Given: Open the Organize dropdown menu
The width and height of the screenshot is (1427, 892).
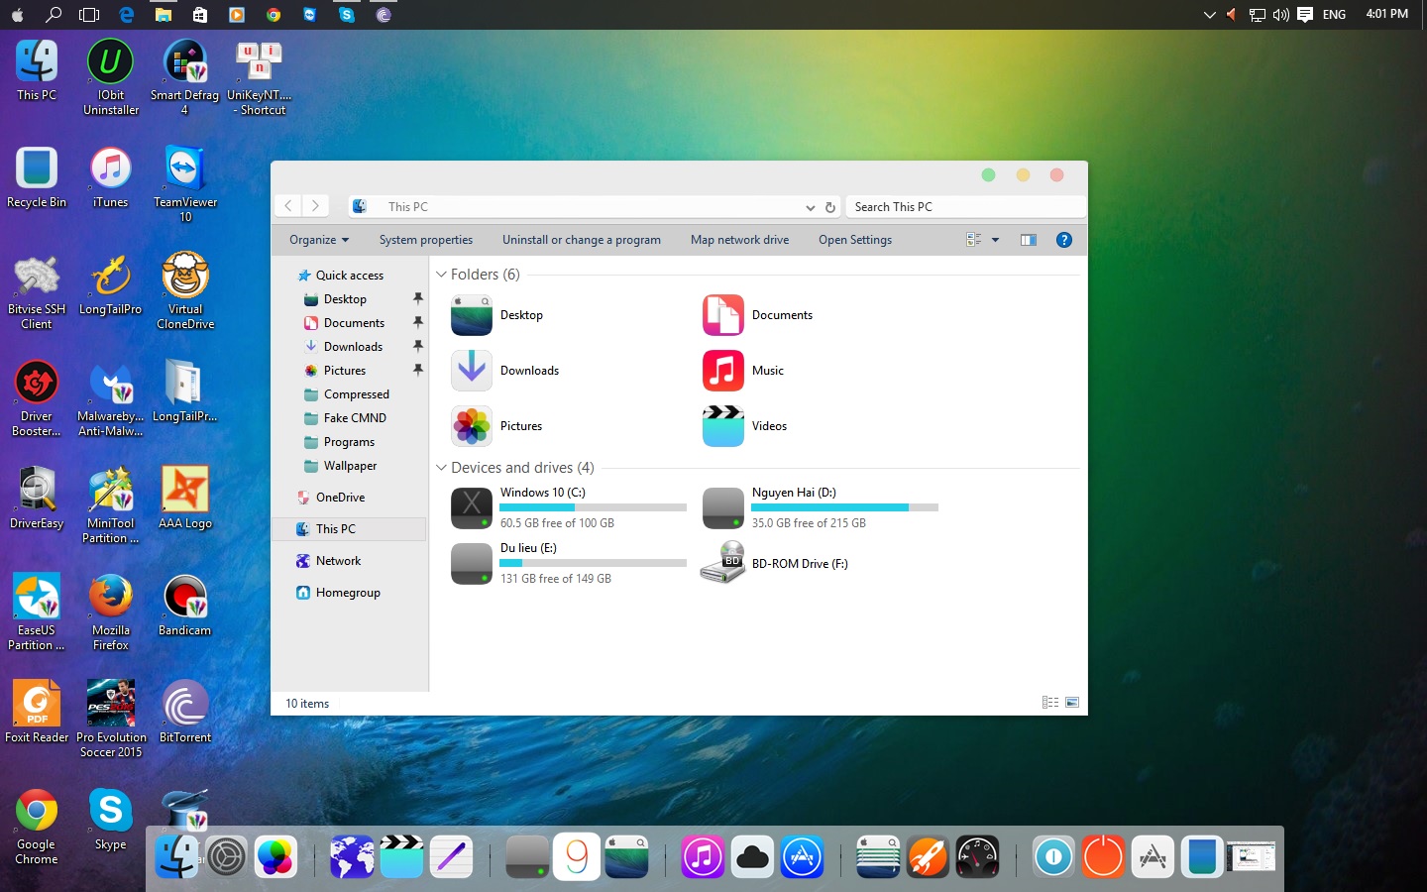Looking at the screenshot, I should point(319,240).
